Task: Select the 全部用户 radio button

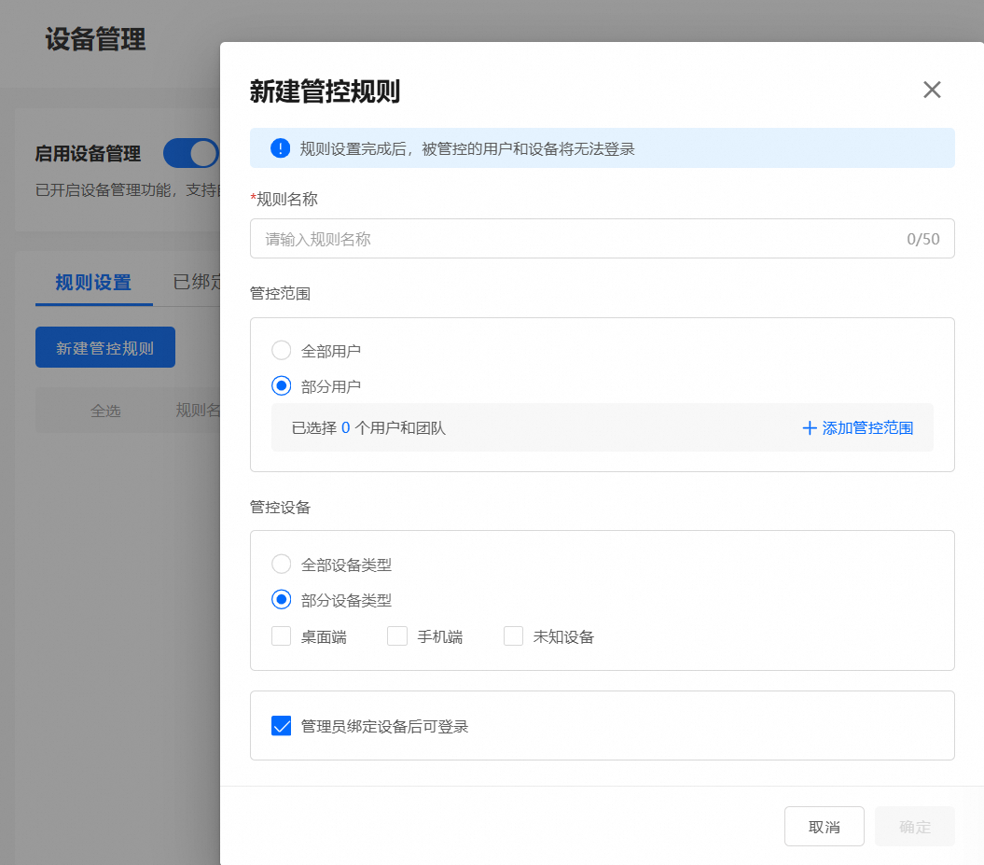Action: (x=281, y=350)
